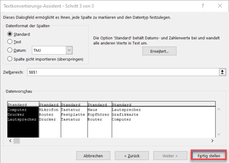Open the TMJ date format dropdown
The image size is (229, 163).
tap(69, 50)
